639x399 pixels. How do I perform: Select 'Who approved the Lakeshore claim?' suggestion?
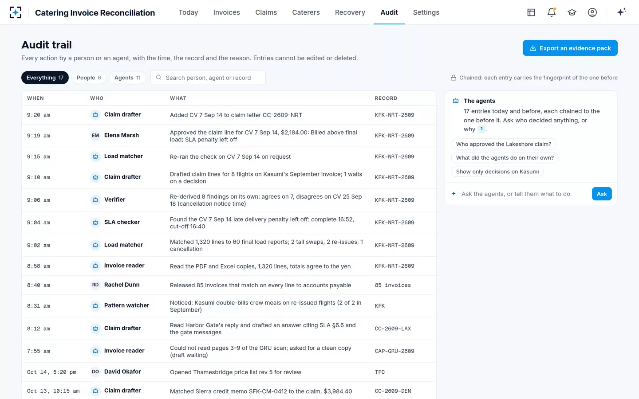click(504, 144)
